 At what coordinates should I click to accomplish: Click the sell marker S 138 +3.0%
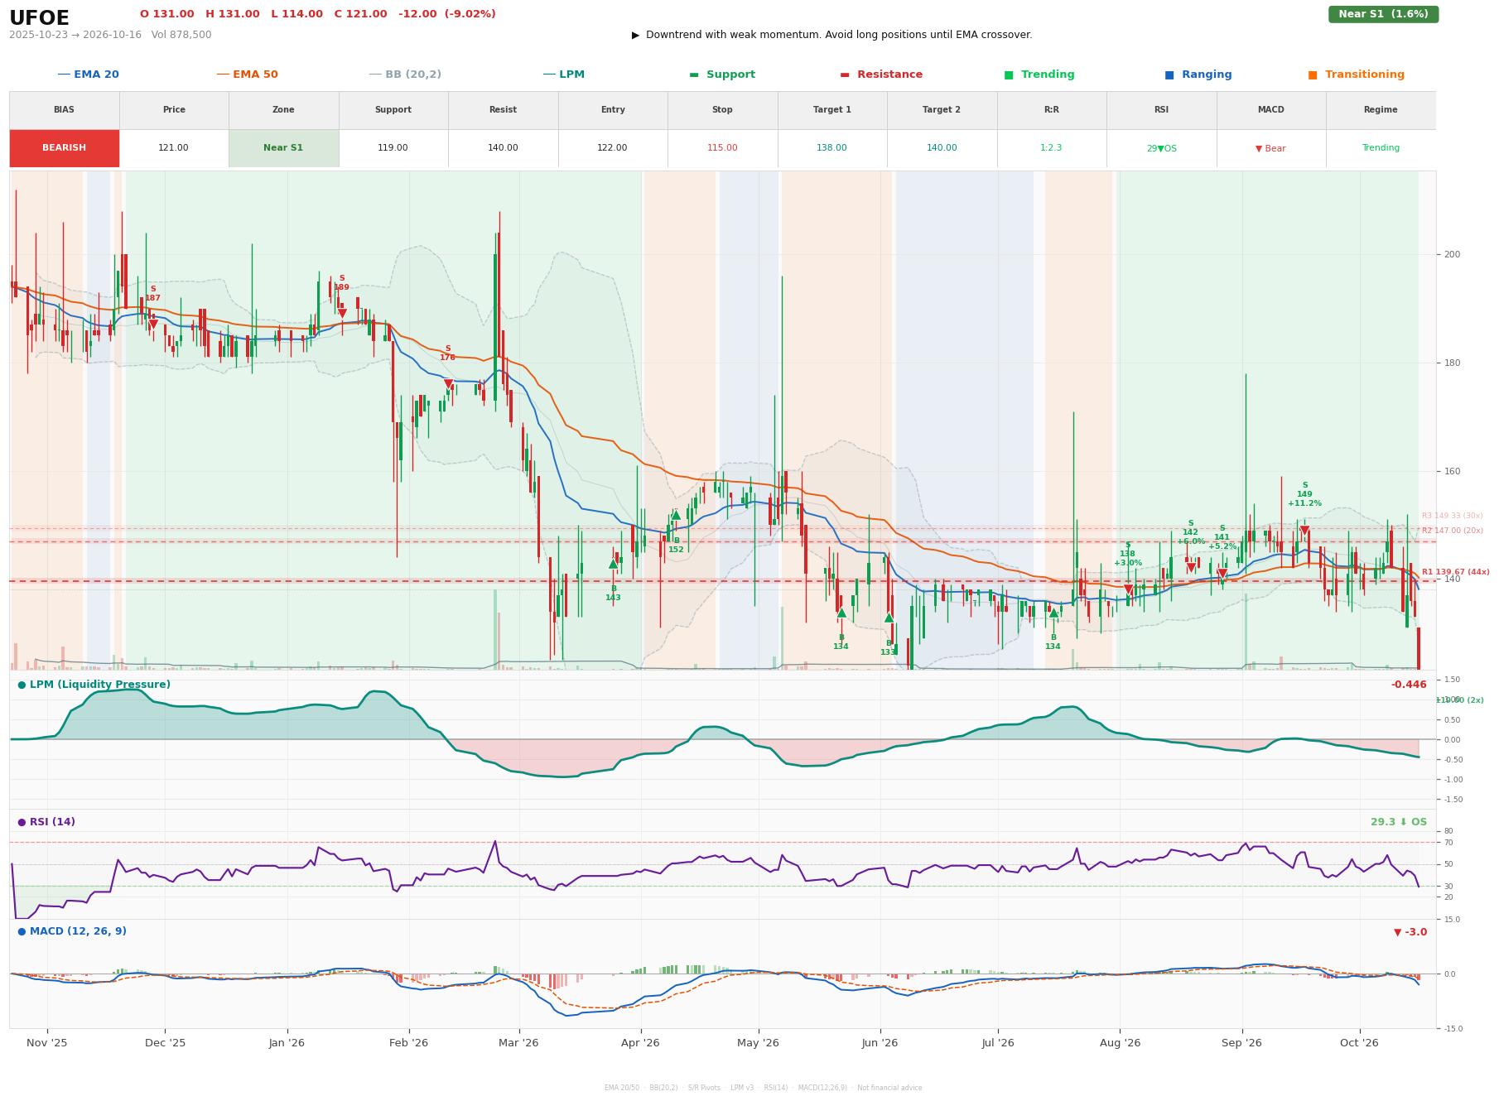(x=1128, y=589)
